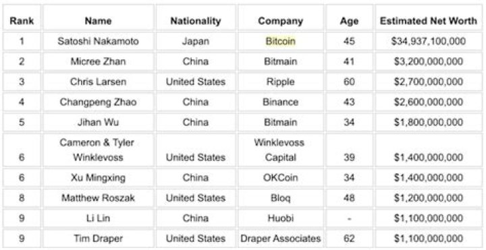Viewport: 486px width, 250px height.
Task: Click the Nationality column header
Action: tap(196, 21)
